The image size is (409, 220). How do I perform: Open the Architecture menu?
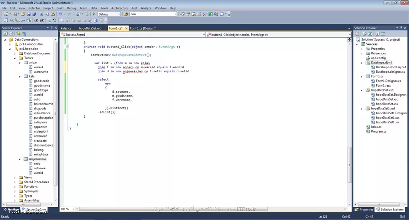pos(120,8)
